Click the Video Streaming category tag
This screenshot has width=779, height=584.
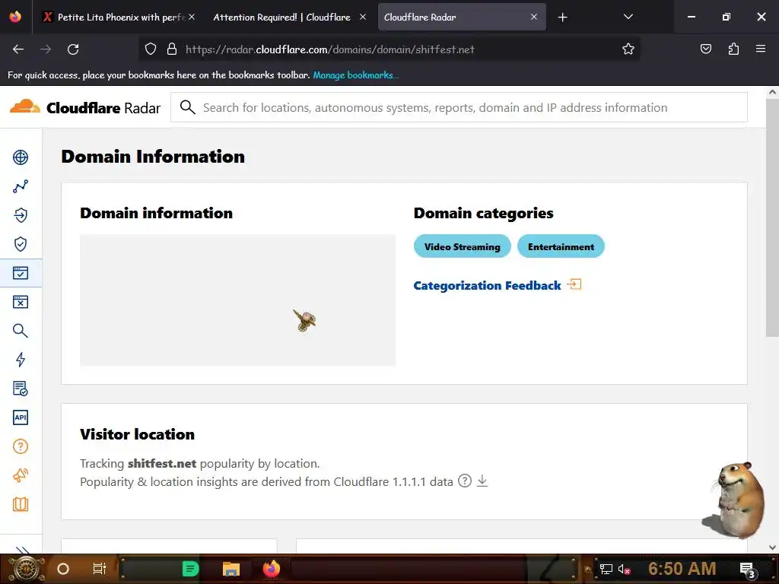[462, 246]
